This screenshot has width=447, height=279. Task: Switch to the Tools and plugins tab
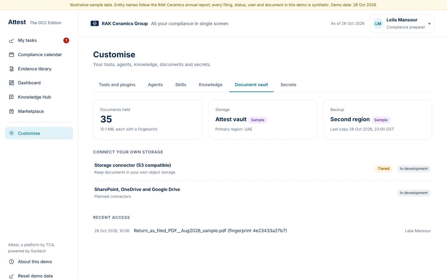point(117,85)
